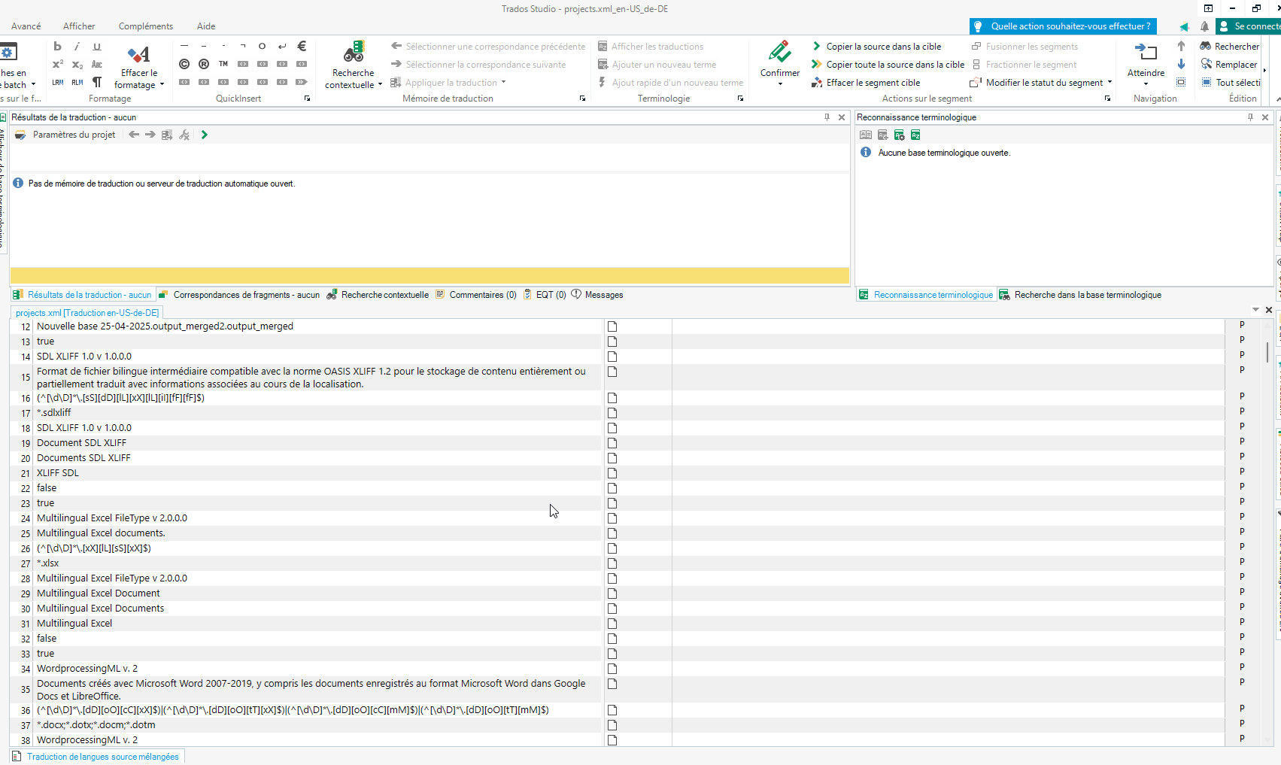
Task: Toggle pin on Reconnaissance terminologique panel
Action: point(1250,117)
